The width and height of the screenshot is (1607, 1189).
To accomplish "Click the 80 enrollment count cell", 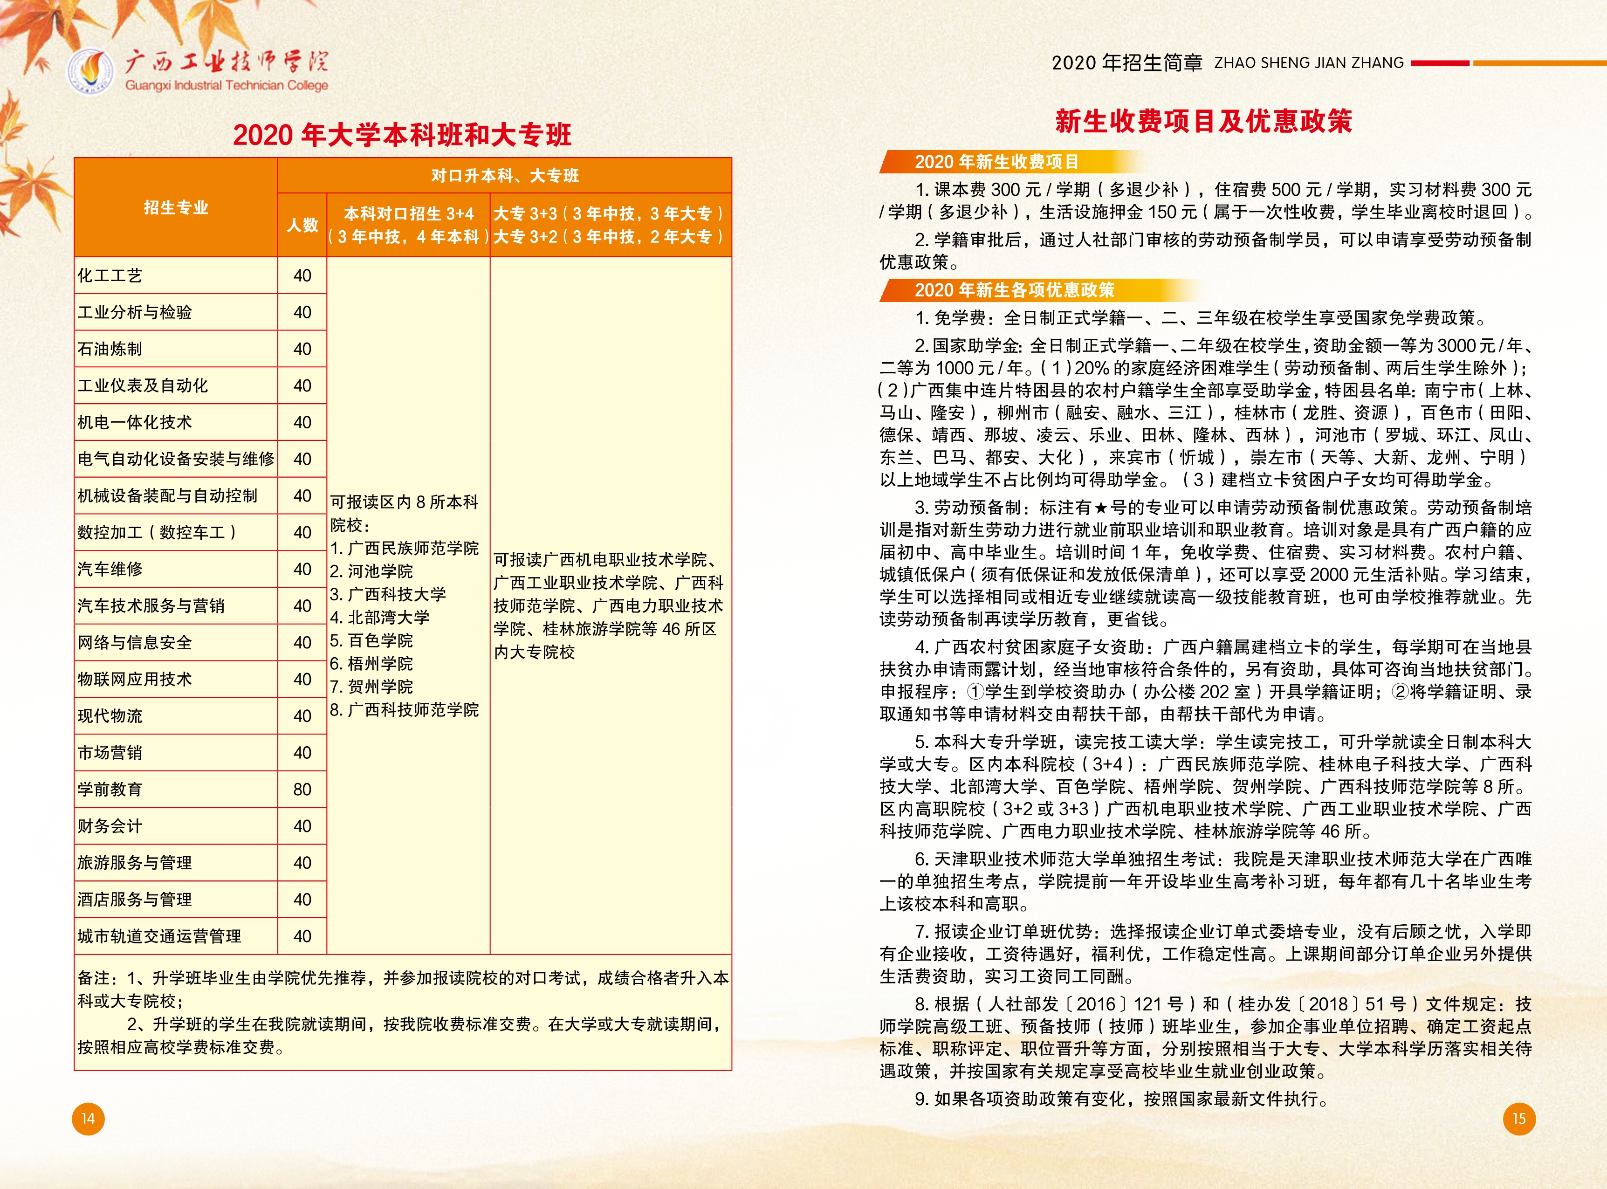I will (x=302, y=790).
